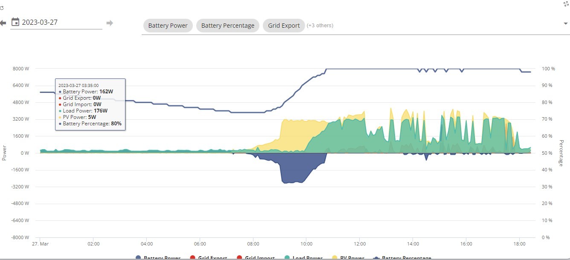This screenshot has width=570, height=260.
Task: Expand the series selection dropdown arrow
Action: (565, 24)
